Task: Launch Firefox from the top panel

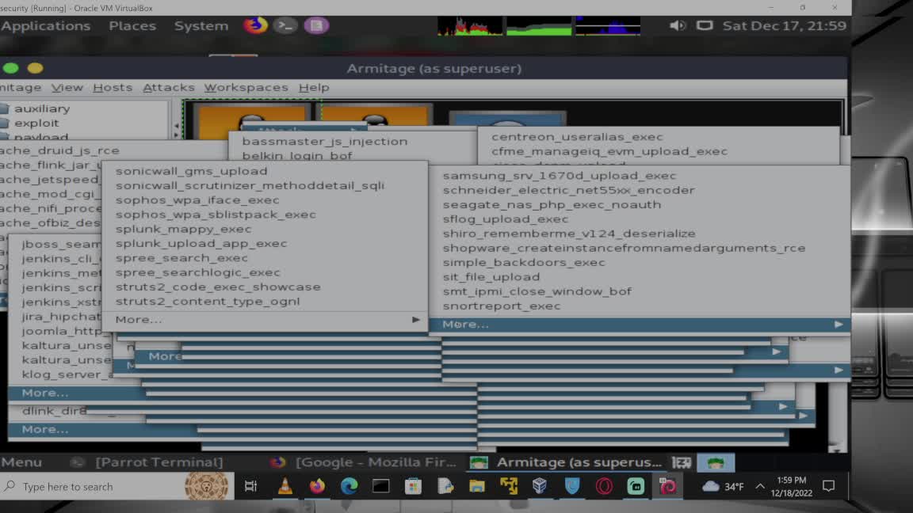Action: [256, 25]
